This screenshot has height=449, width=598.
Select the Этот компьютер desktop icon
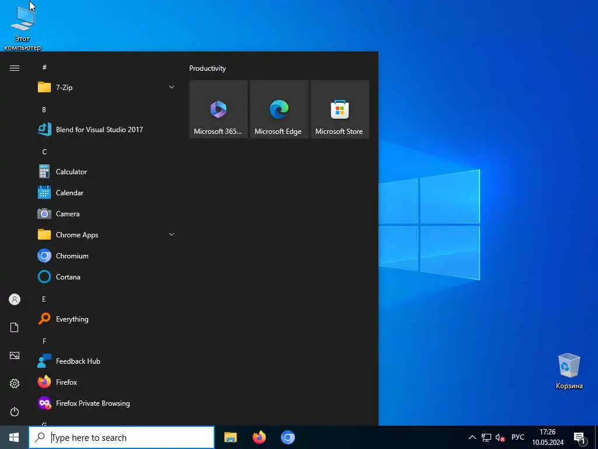(23, 29)
